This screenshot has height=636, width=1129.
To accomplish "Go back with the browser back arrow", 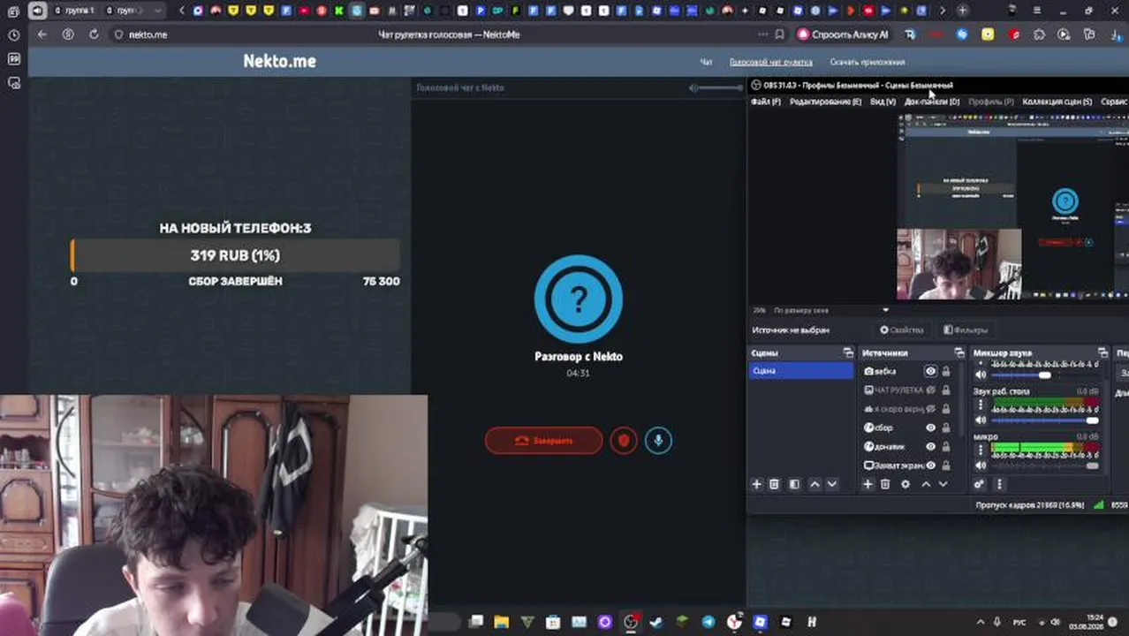I will point(42,34).
